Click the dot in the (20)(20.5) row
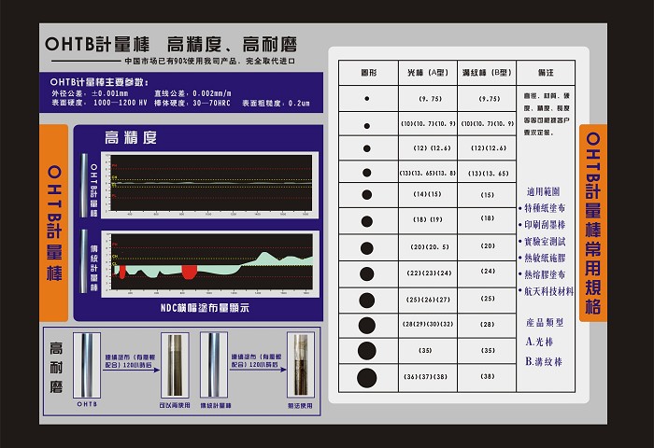The width and height of the screenshot is (654, 448). pos(367,248)
